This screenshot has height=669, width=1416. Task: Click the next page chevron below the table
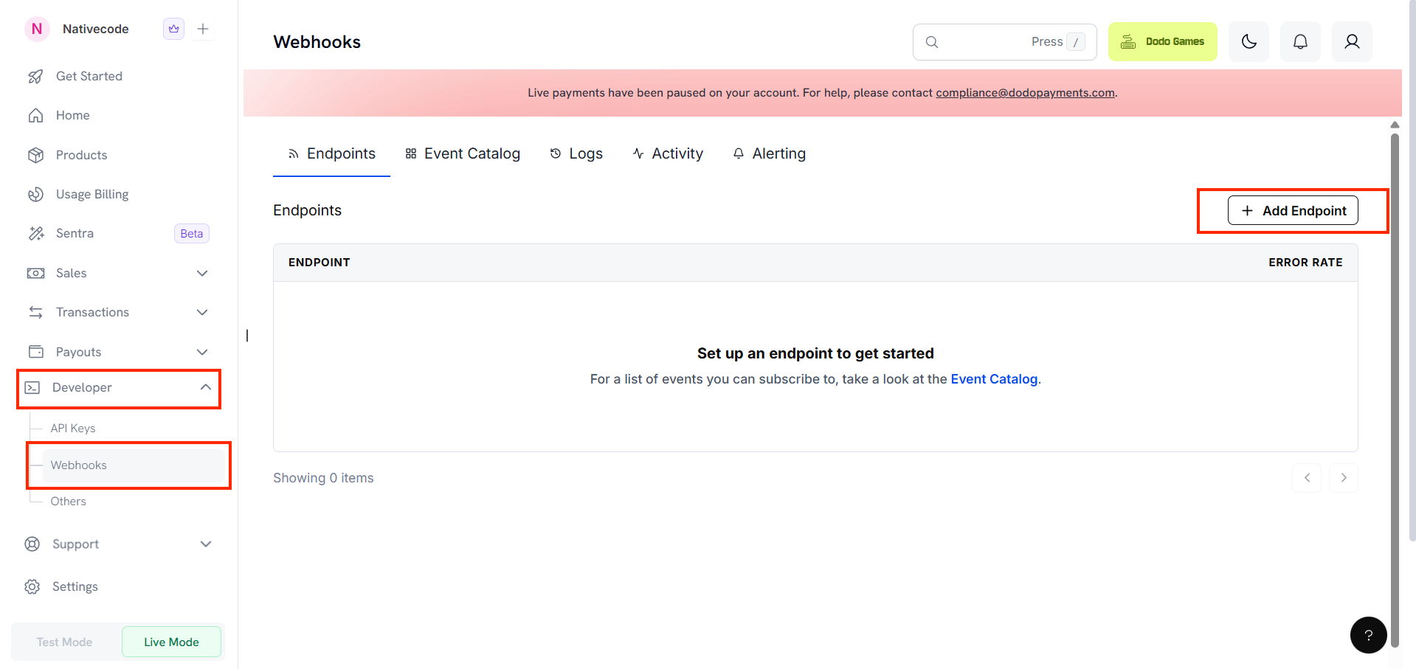[x=1343, y=478]
